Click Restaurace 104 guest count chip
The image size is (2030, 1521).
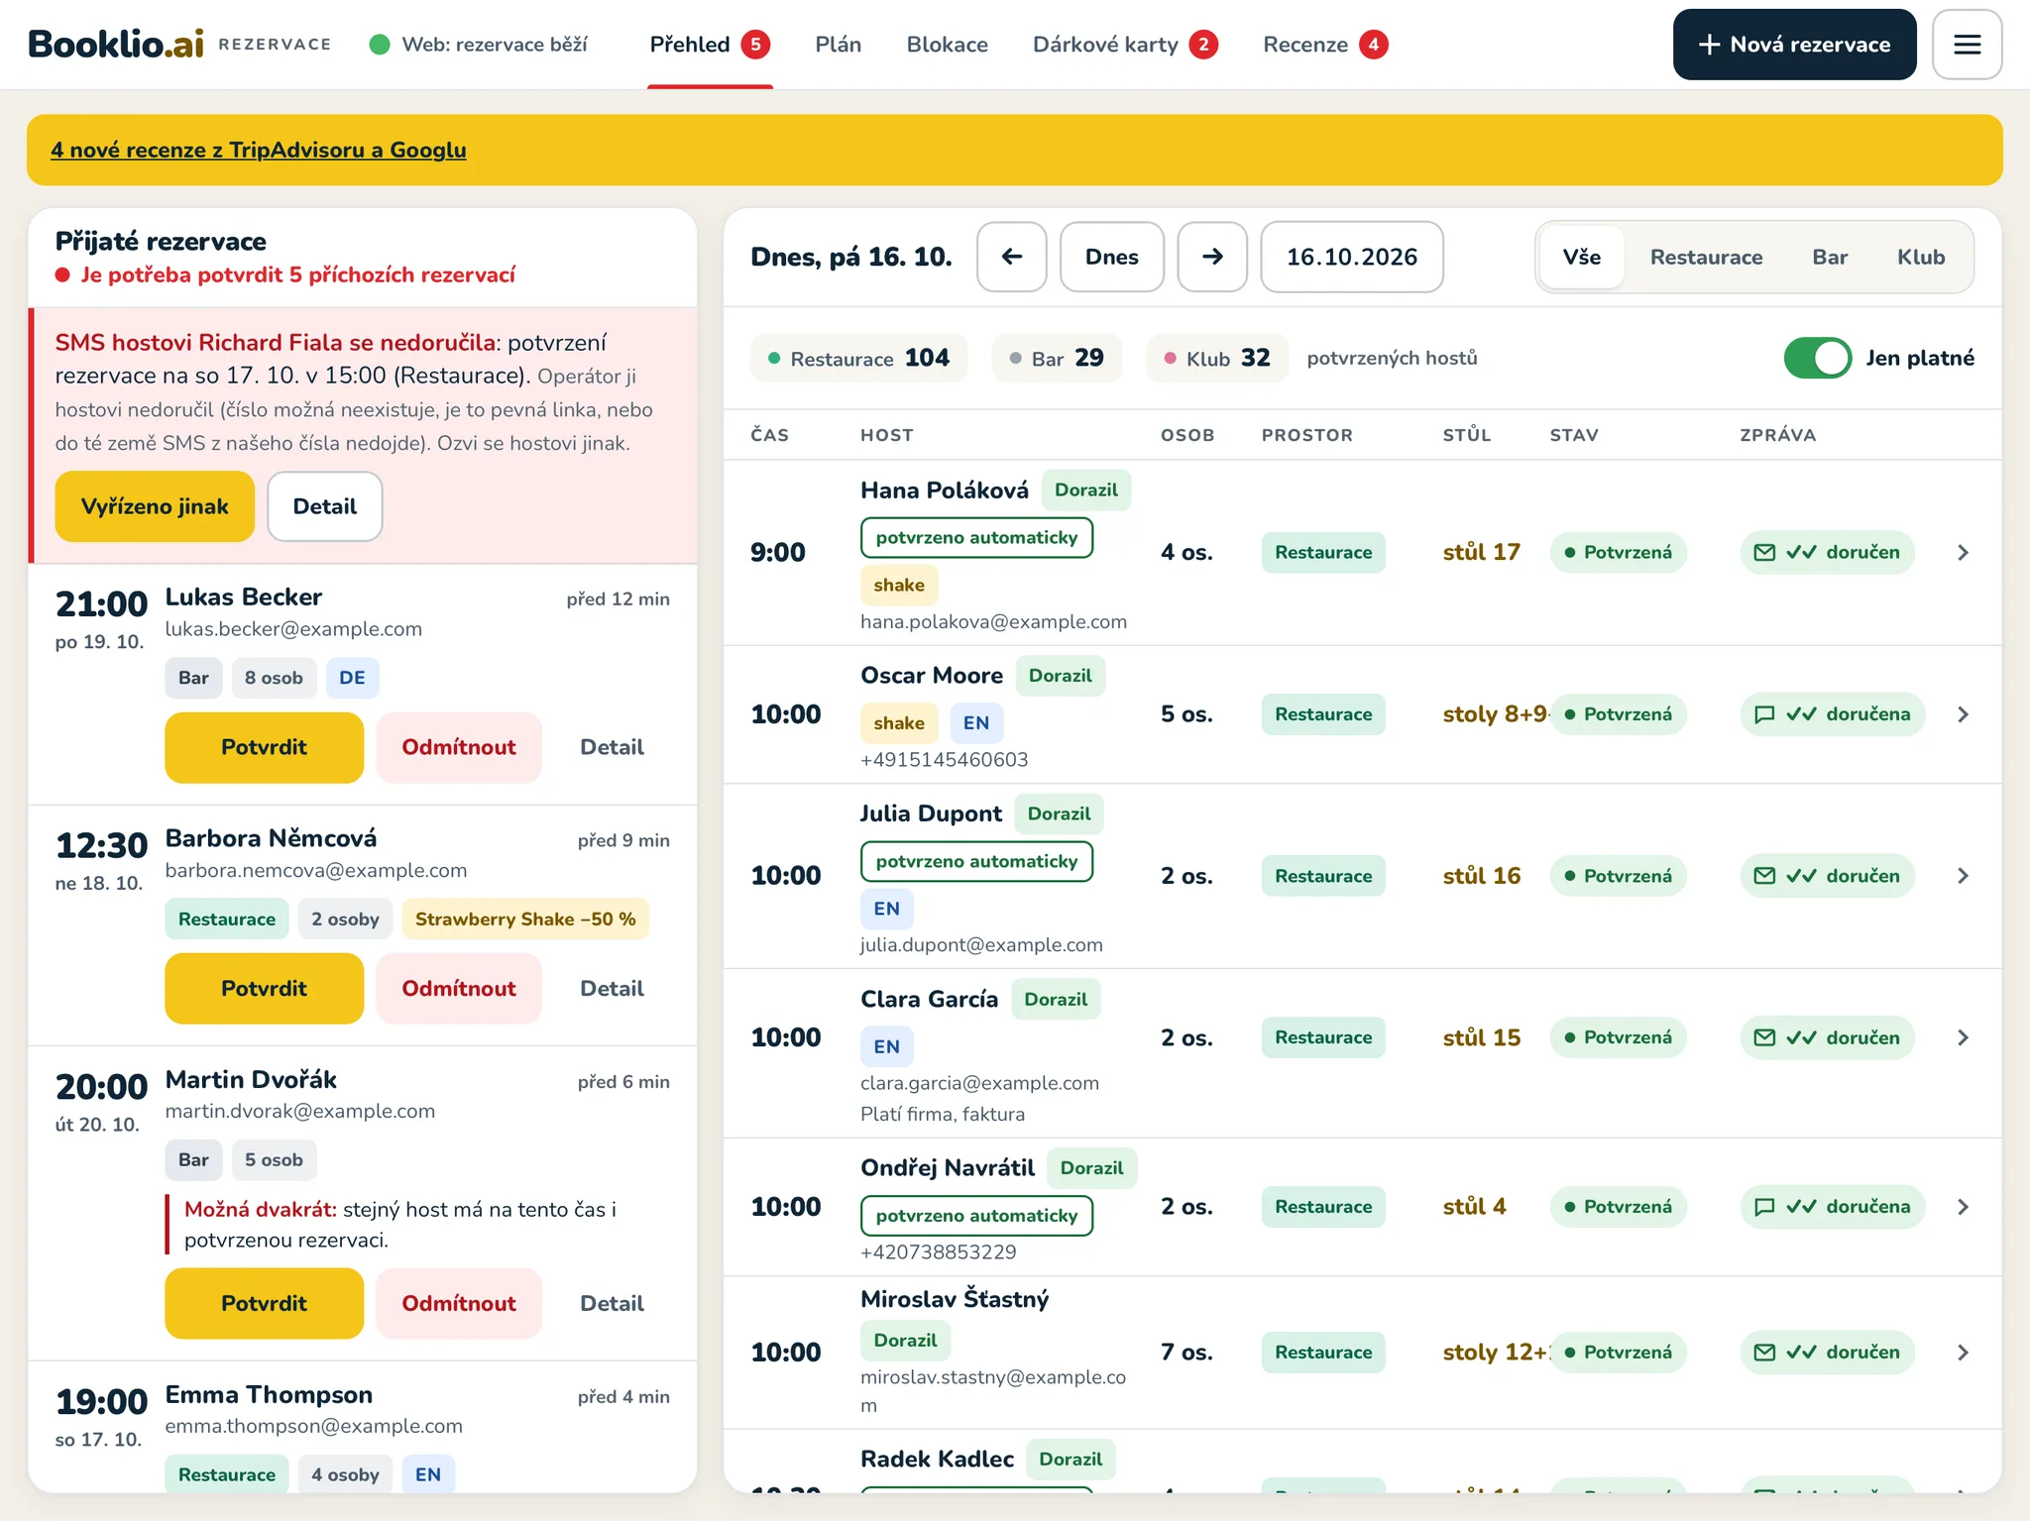[x=858, y=358]
